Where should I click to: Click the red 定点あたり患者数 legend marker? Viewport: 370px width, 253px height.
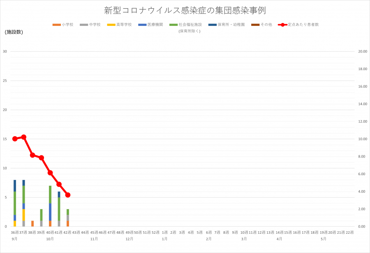click(282, 25)
